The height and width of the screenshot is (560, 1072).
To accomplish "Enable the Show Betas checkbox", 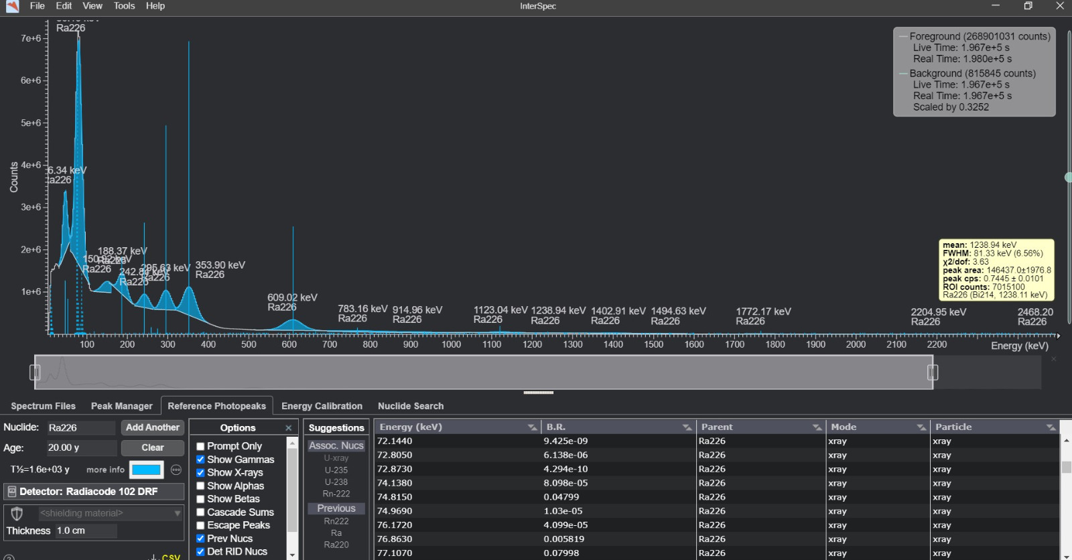I will 200,499.
